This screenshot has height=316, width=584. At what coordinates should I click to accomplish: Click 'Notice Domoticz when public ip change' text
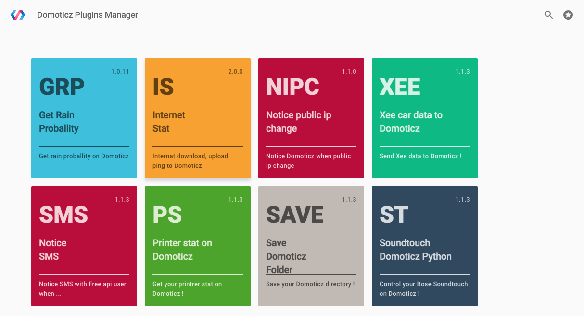pos(308,161)
